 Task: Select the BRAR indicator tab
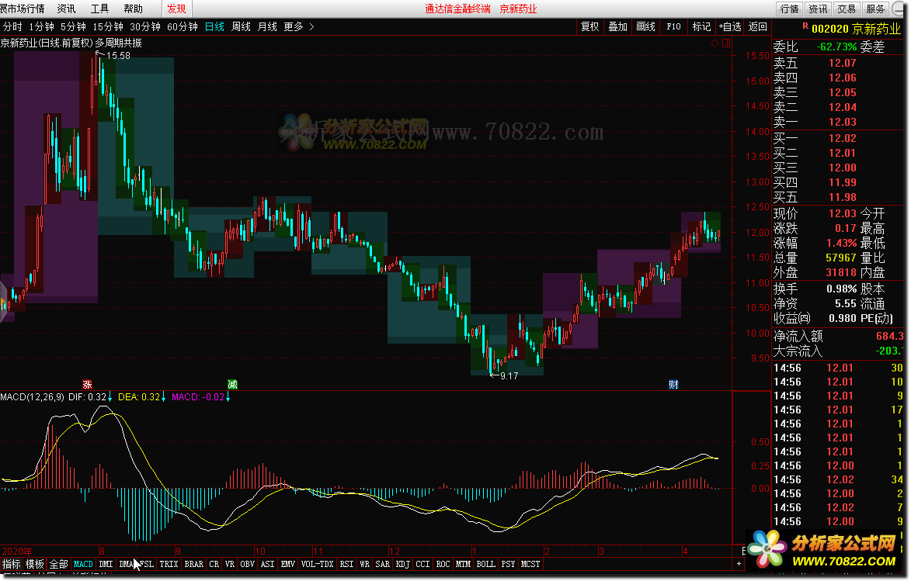pyautogui.click(x=194, y=564)
